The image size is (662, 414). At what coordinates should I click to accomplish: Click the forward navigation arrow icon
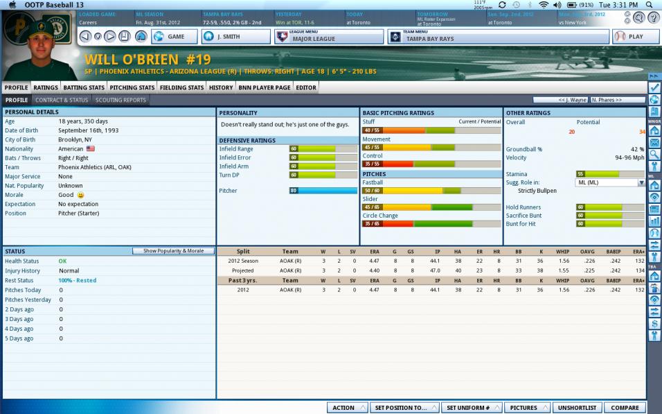(x=110, y=36)
